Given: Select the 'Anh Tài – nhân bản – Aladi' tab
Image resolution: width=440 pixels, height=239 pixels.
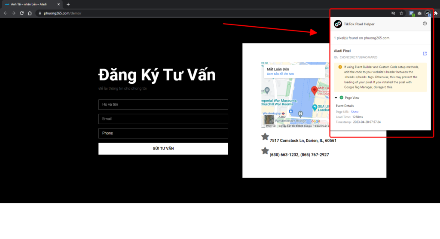Looking at the screenshot, I should point(30,4).
